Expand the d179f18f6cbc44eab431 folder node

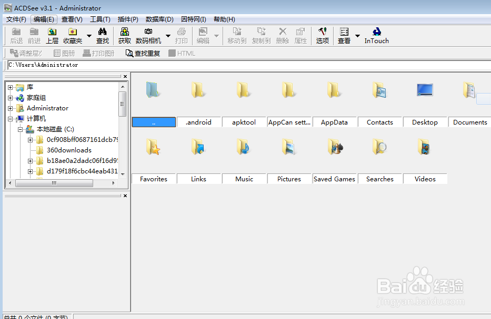(31, 171)
